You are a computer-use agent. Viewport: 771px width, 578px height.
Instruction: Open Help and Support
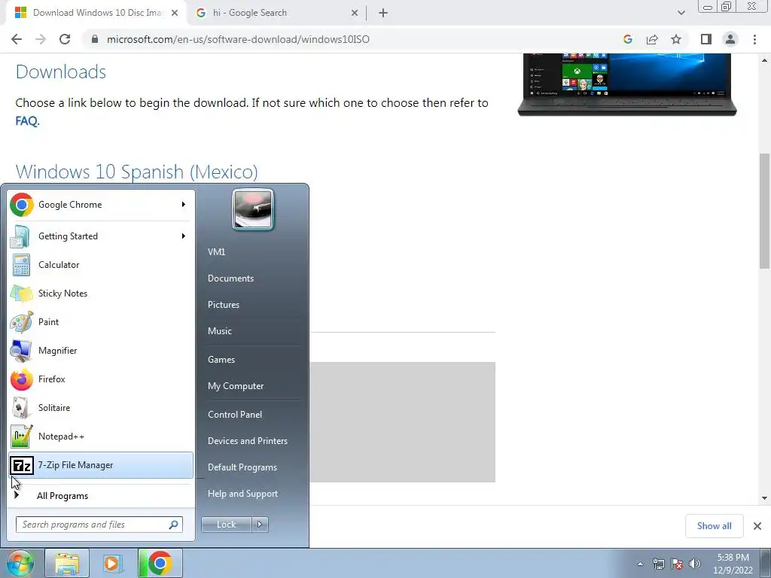point(242,494)
